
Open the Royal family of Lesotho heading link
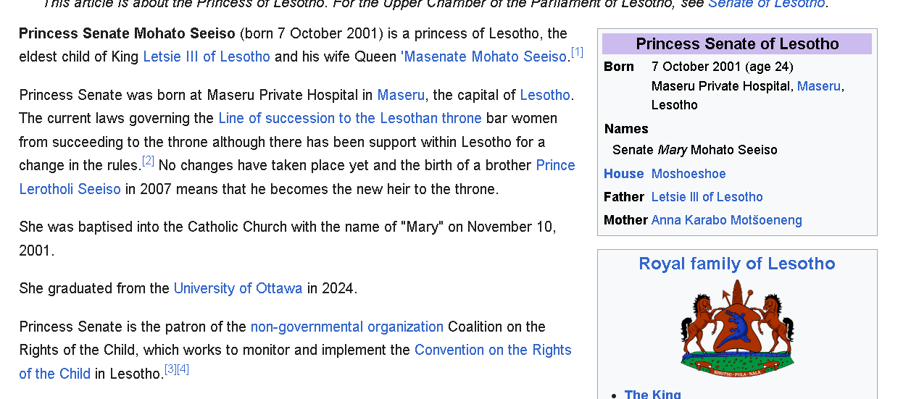[x=736, y=264]
